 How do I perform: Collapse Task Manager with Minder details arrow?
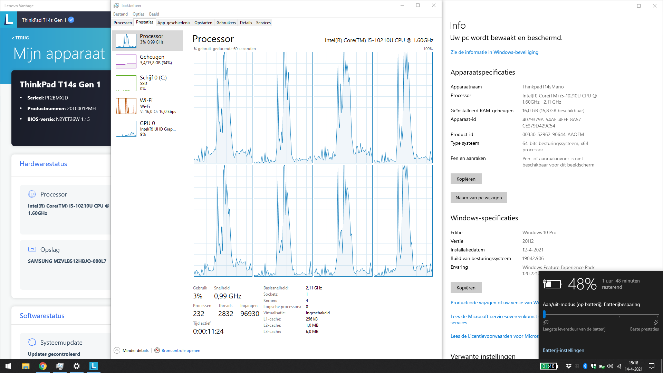pos(117,350)
